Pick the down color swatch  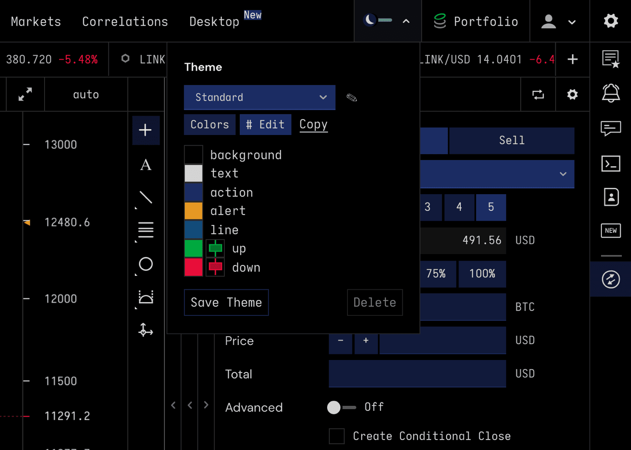(194, 267)
